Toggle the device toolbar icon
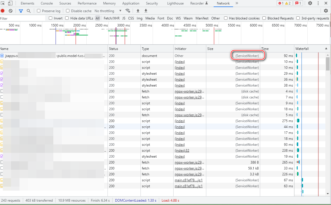 coord(10,3)
